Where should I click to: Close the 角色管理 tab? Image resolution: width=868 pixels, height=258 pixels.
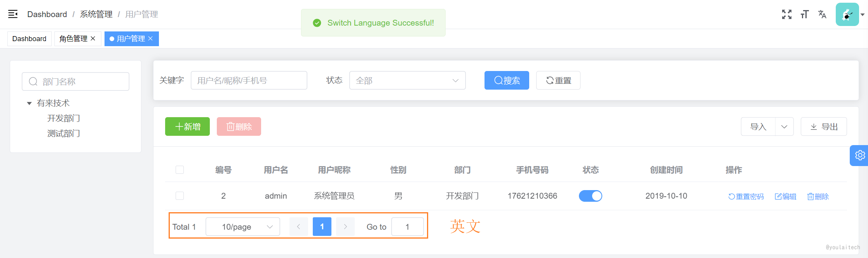pyautogui.click(x=93, y=38)
